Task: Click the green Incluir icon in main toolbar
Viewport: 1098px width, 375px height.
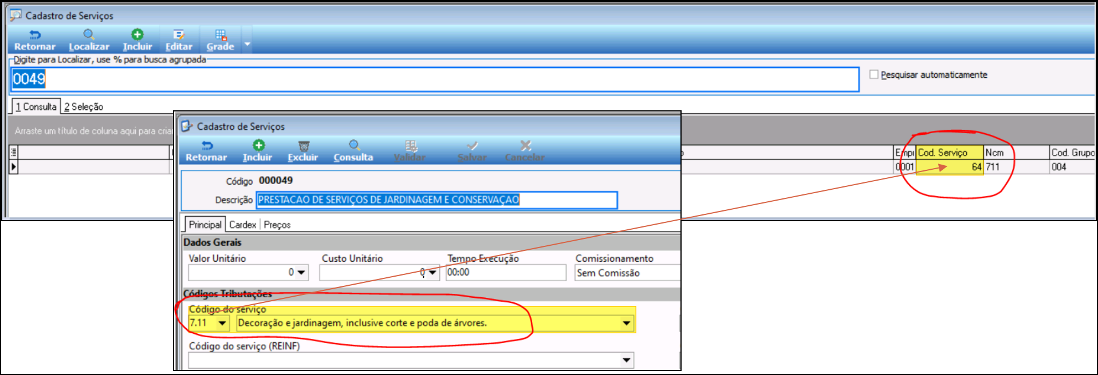Action: [137, 35]
